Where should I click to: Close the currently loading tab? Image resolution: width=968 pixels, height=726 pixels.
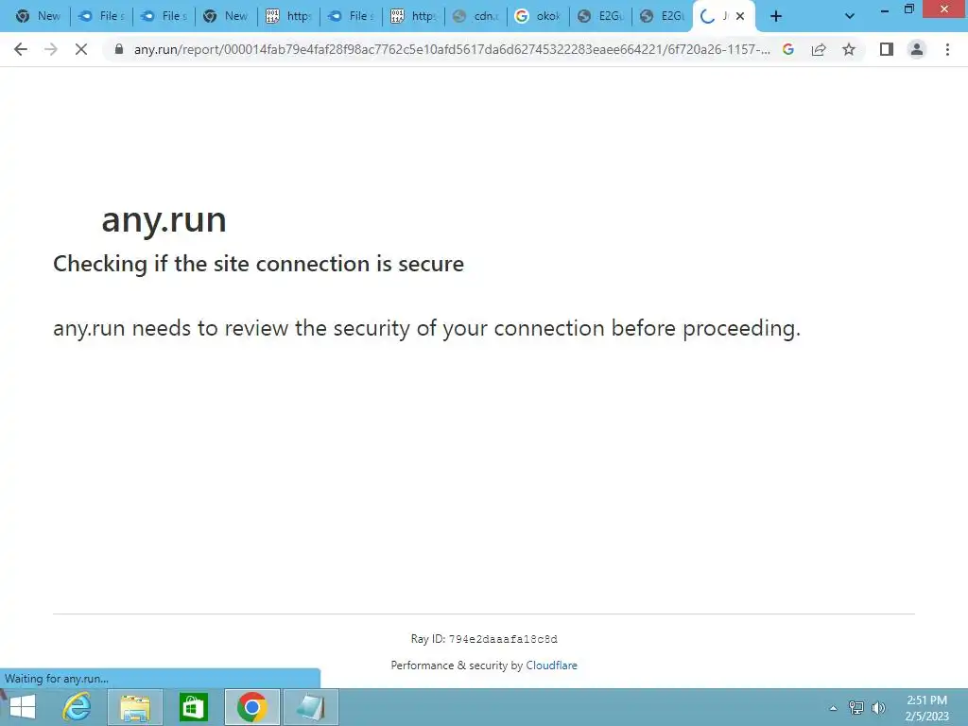pos(740,16)
